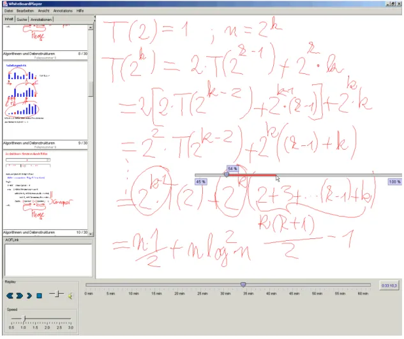Click the slide list scroll-down arrow

click(91, 234)
